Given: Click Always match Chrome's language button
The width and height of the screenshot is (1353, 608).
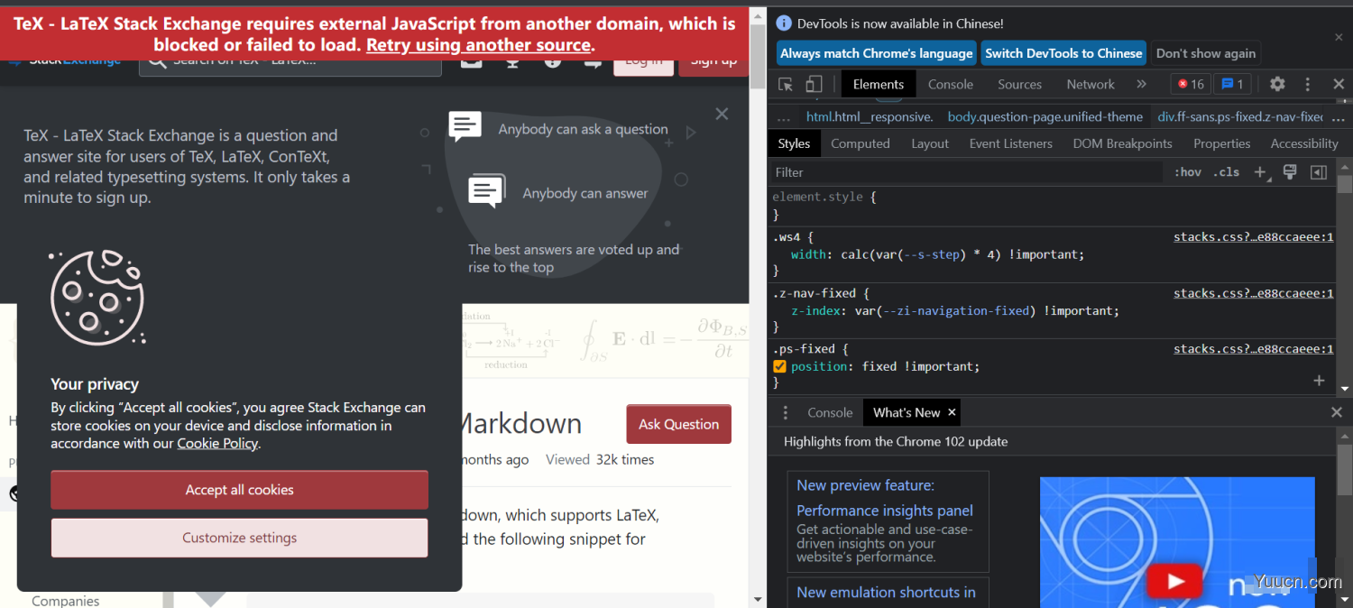Looking at the screenshot, I should pos(877,53).
